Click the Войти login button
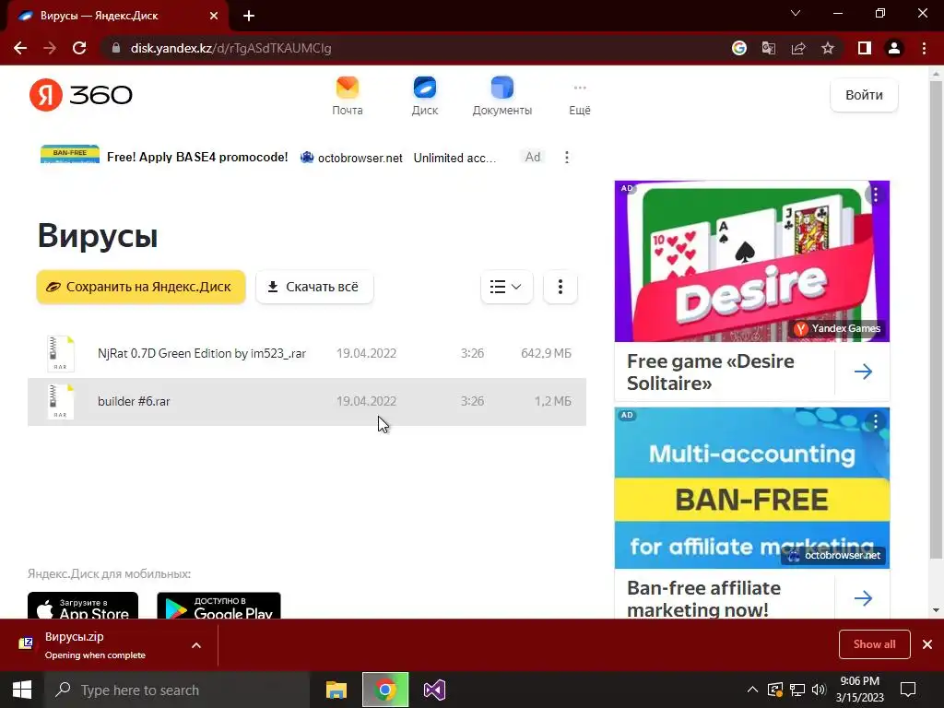Viewport: 944px width, 708px height. [864, 95]
